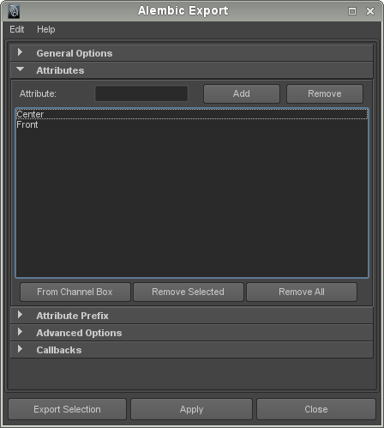Select the Center attribute in list
This screenshot has height=428, width=384.
[x=192, y=114]
